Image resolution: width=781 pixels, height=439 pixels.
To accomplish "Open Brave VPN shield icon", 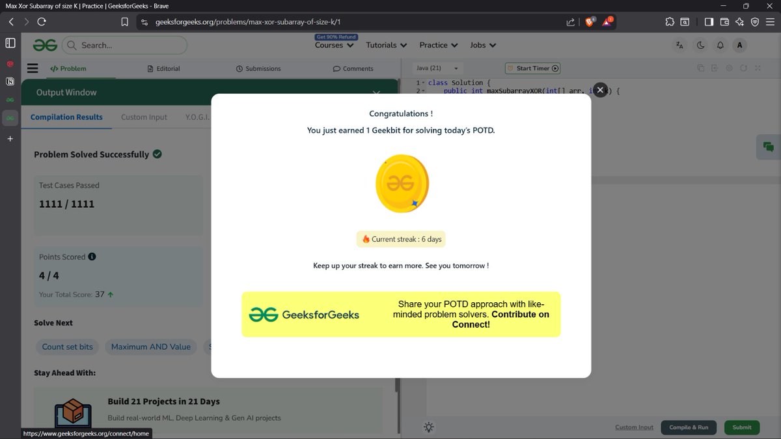I will click(x=754, y=21).
